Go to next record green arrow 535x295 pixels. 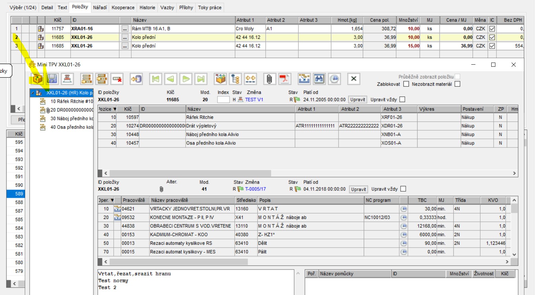[x=186, y=79]
